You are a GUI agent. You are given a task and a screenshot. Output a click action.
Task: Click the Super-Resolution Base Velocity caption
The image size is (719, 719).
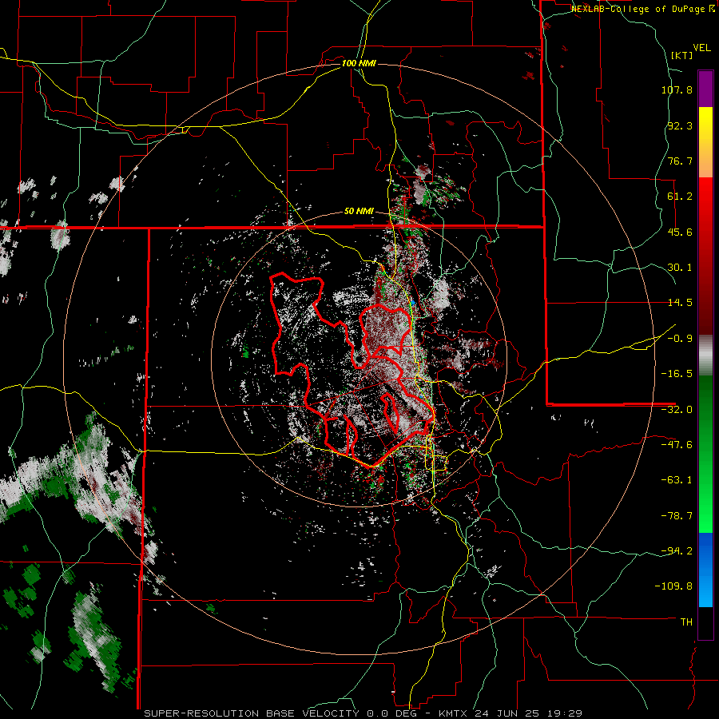[x=363, y=713]
